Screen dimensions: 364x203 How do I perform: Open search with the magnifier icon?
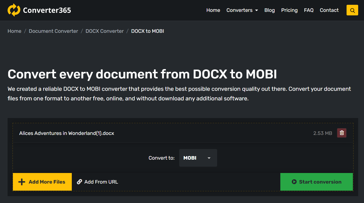(352, 10)
